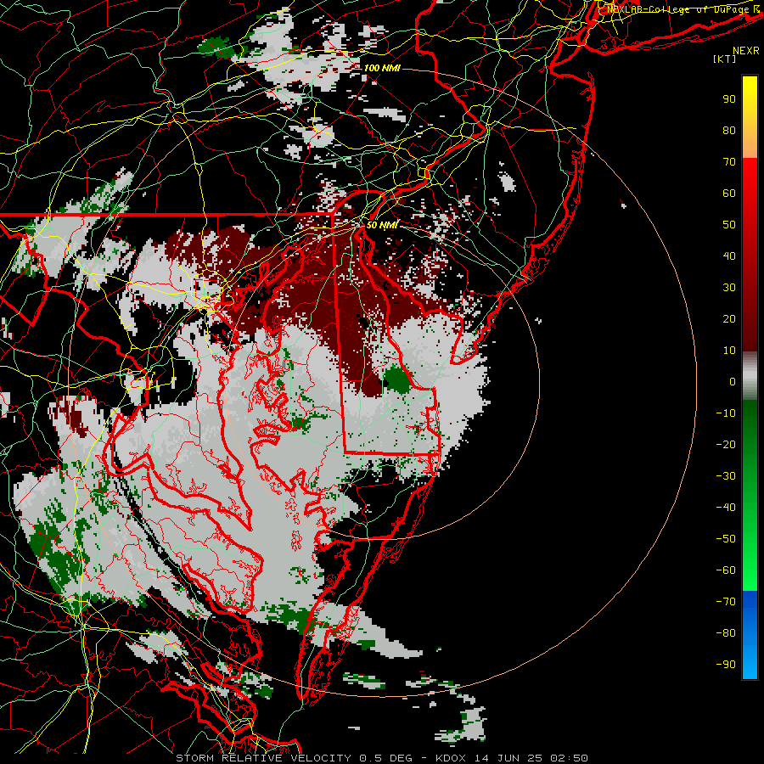The image size is (764, 764).
Task: Click the -80 value on velocity scale
Action: point(726,633)
